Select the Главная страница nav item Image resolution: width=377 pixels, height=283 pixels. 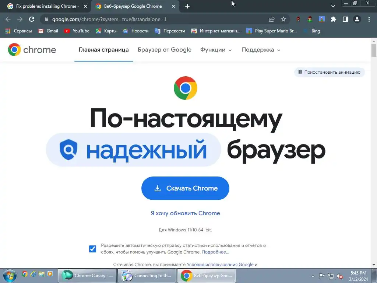[103, 50]
